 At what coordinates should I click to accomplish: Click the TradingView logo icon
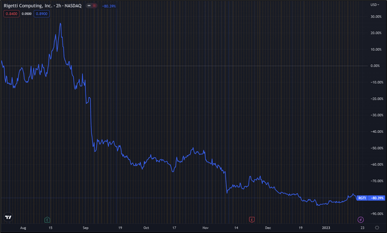coord(8,217)
